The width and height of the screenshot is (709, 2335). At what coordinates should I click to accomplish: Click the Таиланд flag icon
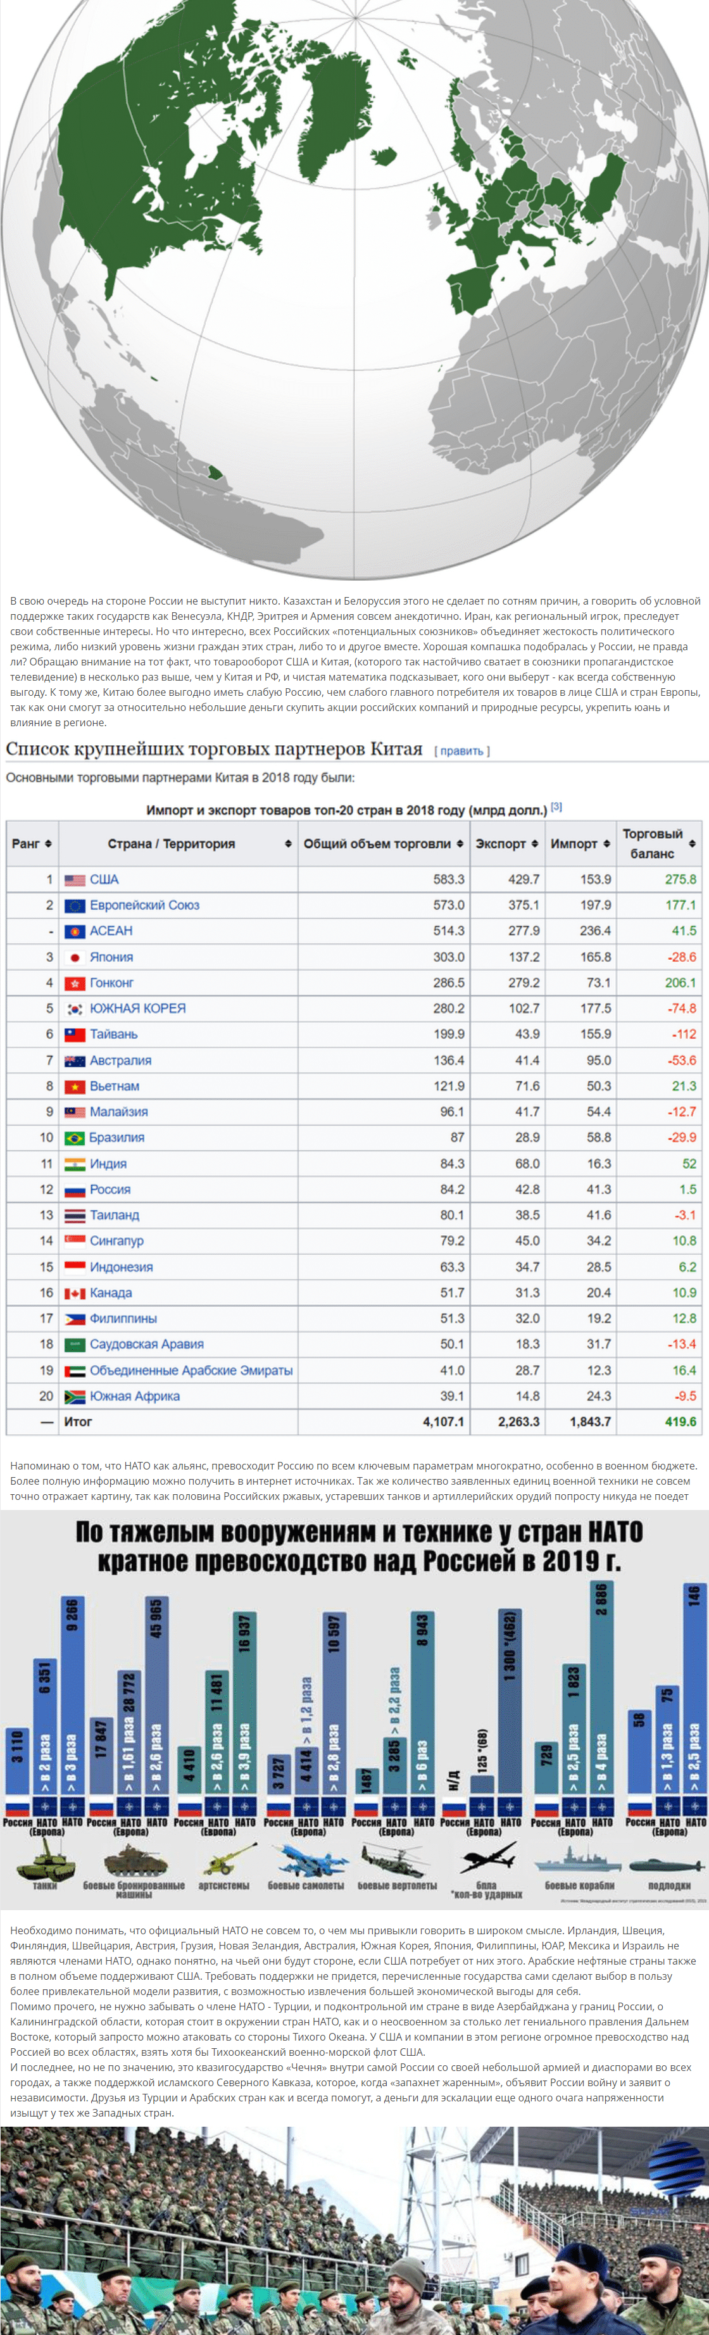coord(74,1214)
